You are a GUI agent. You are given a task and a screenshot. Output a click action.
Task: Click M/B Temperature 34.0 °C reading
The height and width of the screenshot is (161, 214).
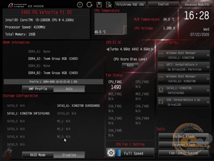(154, 19)
